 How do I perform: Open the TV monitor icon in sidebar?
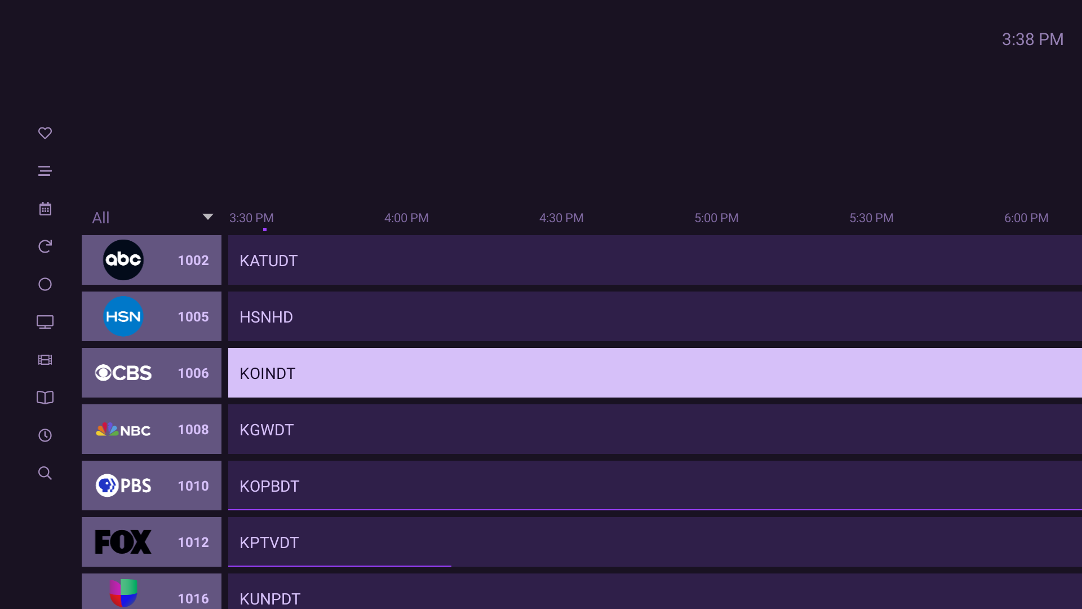pyautogui.click(x=45, y=322)
